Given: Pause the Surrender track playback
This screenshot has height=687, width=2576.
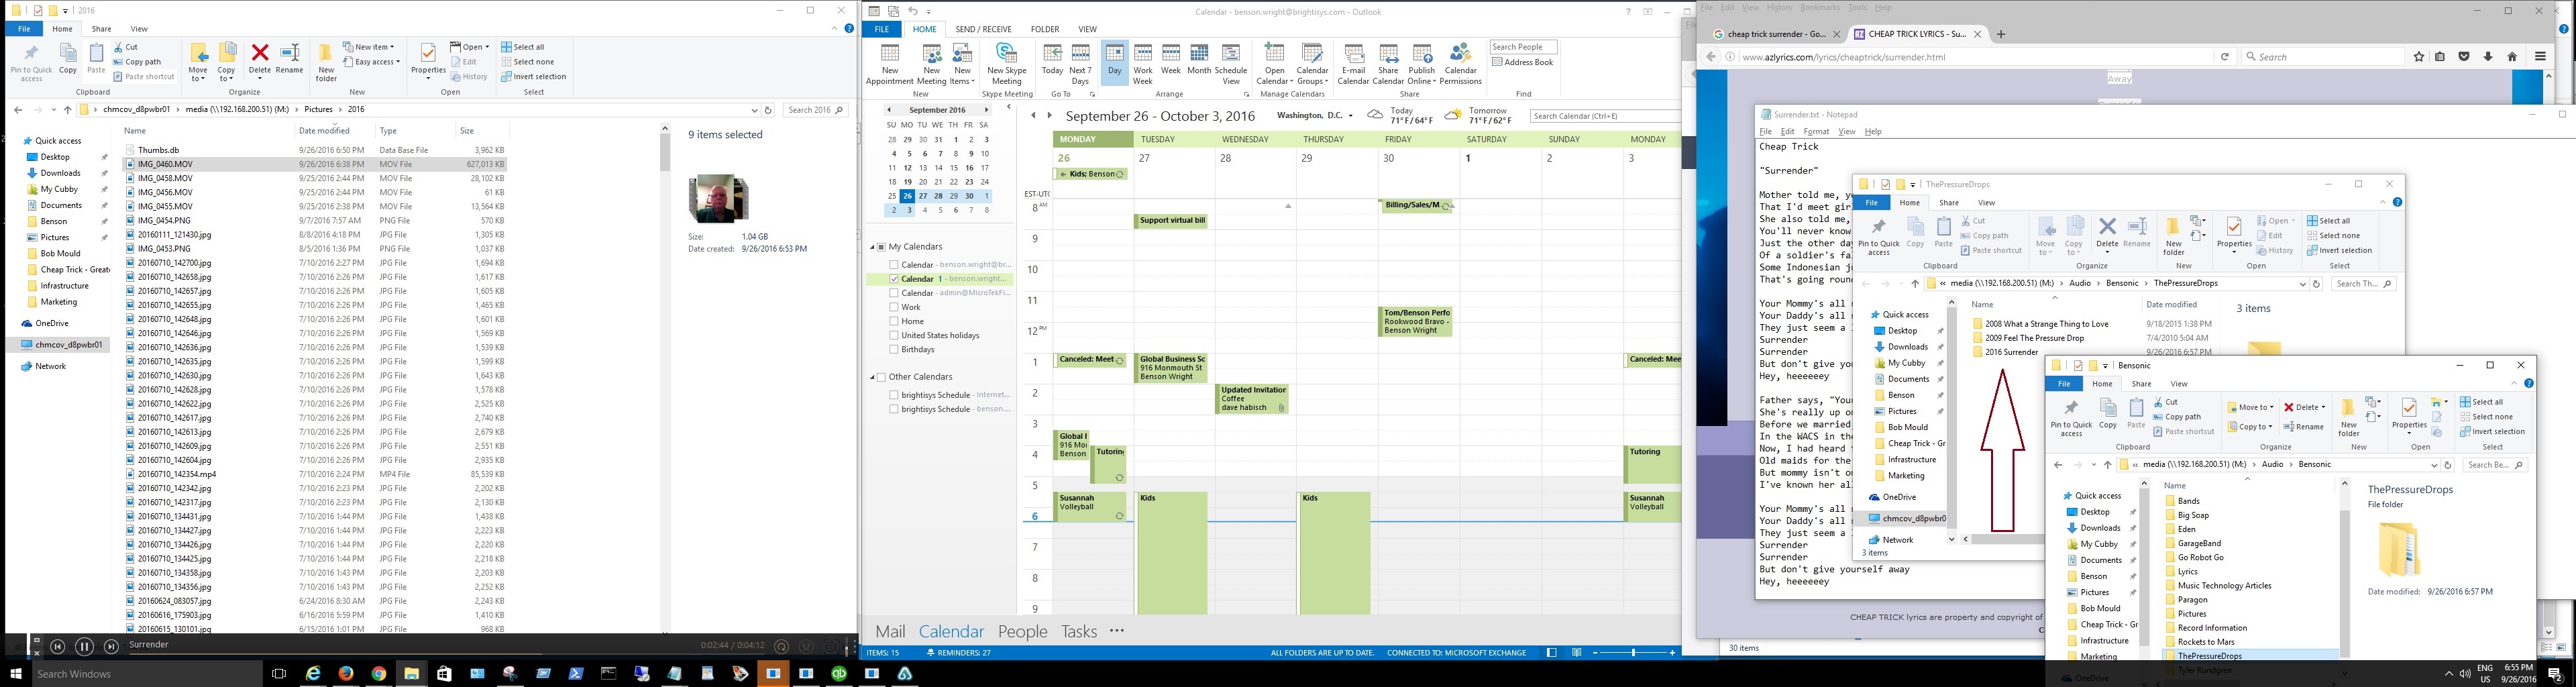Looking at the screenshot, I should pyautogui.click(x=84, y=647).
